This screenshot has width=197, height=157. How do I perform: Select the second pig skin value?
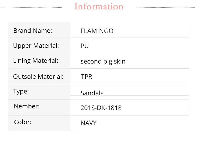[x=103, y=61]
